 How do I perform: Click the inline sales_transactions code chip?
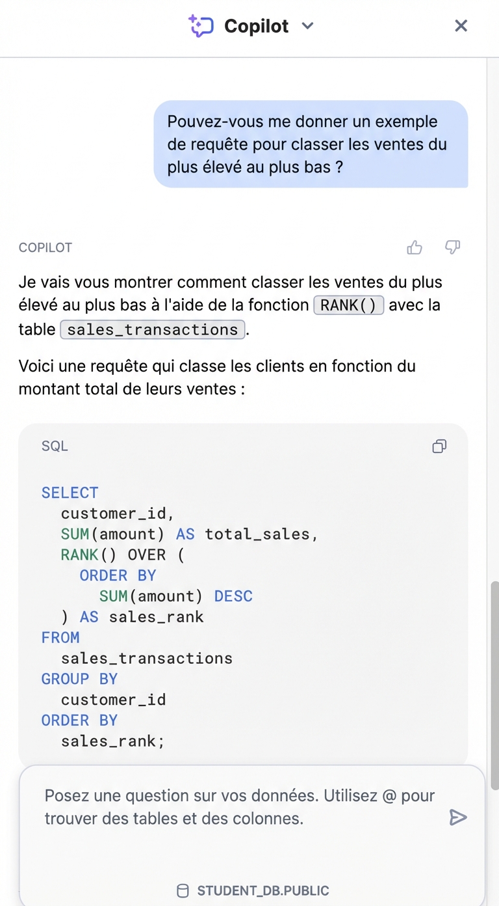(153, 329)
